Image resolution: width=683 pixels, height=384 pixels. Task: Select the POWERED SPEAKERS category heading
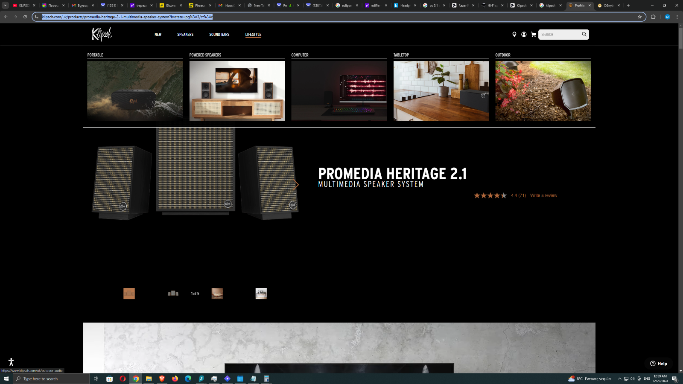[205, 55]
